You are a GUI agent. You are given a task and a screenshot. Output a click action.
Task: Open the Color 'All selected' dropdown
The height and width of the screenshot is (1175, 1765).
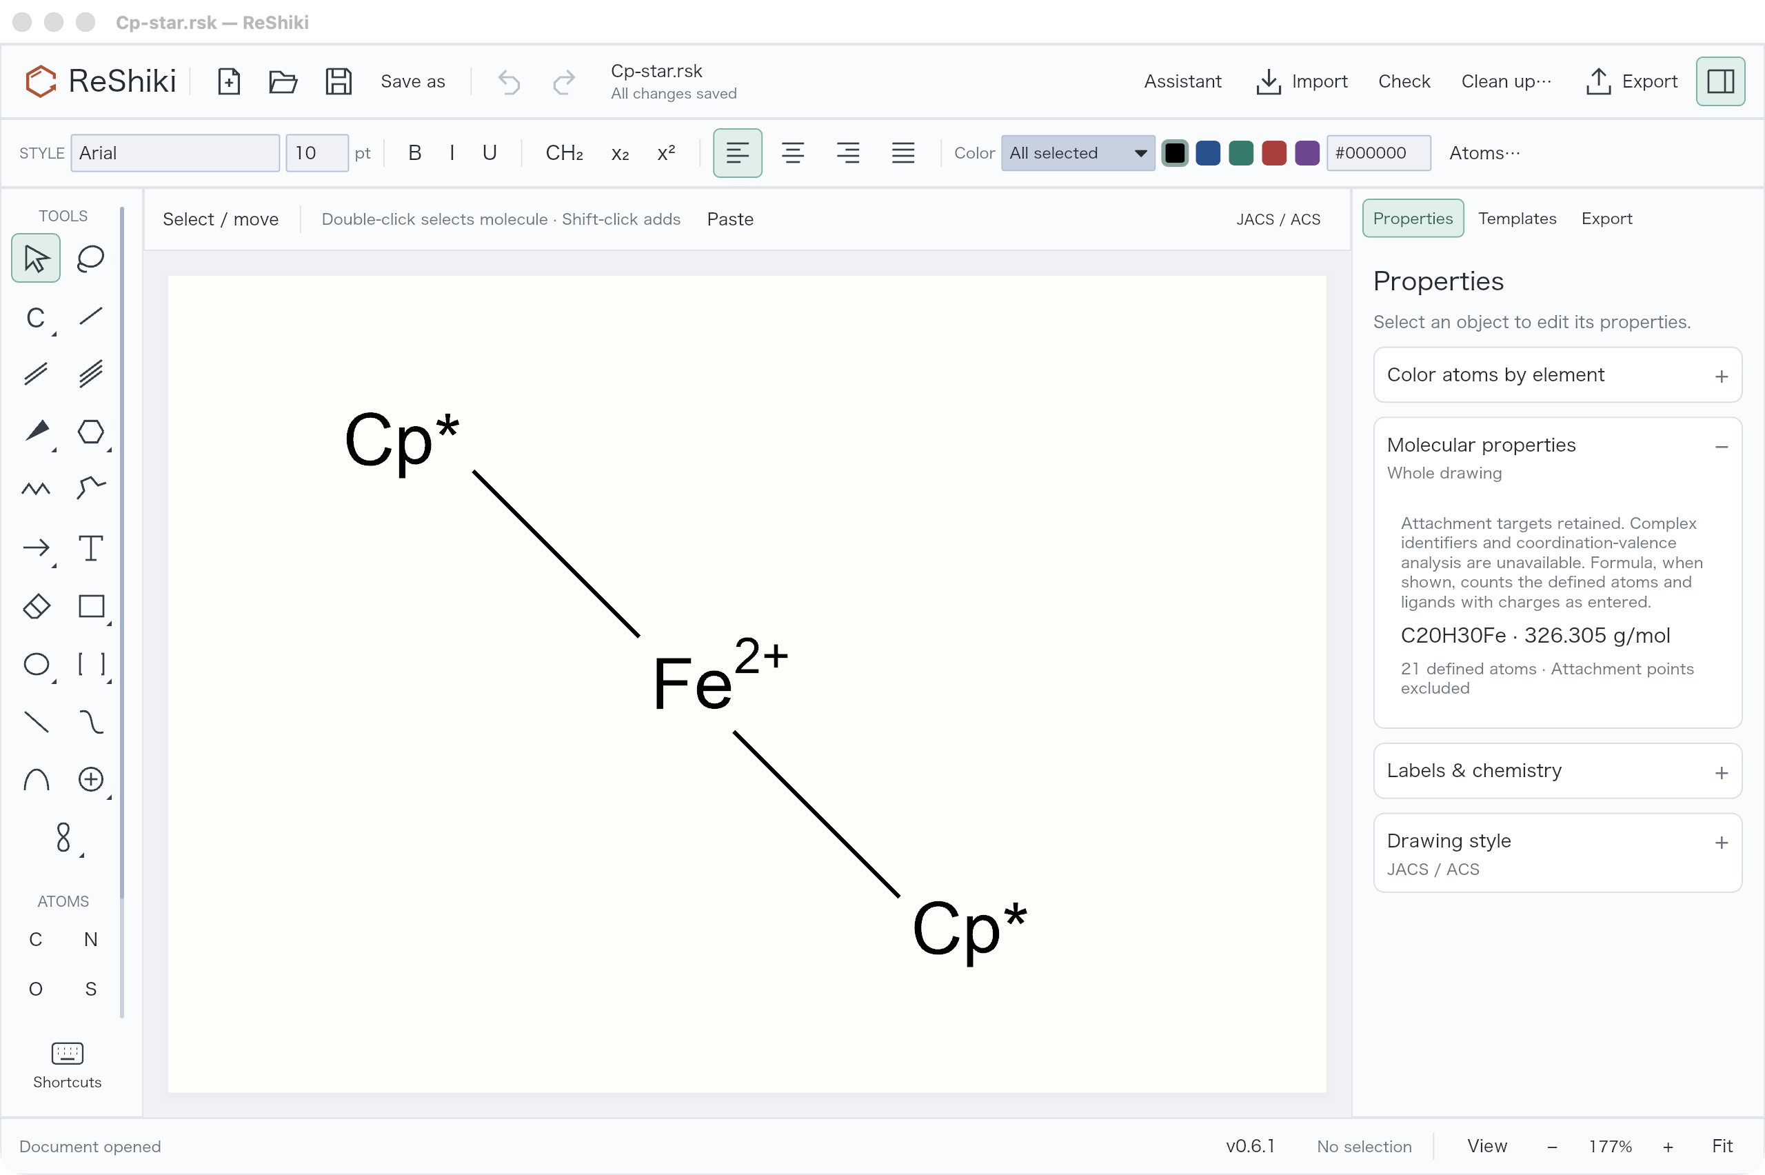click(1078, 153)
